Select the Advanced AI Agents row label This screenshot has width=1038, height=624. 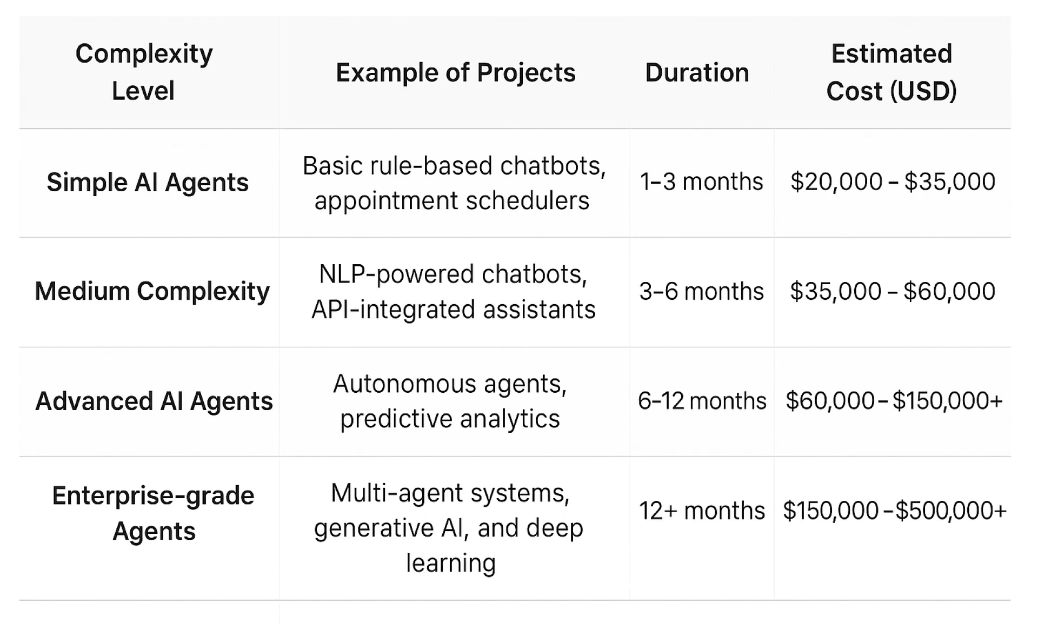[154, 401]
